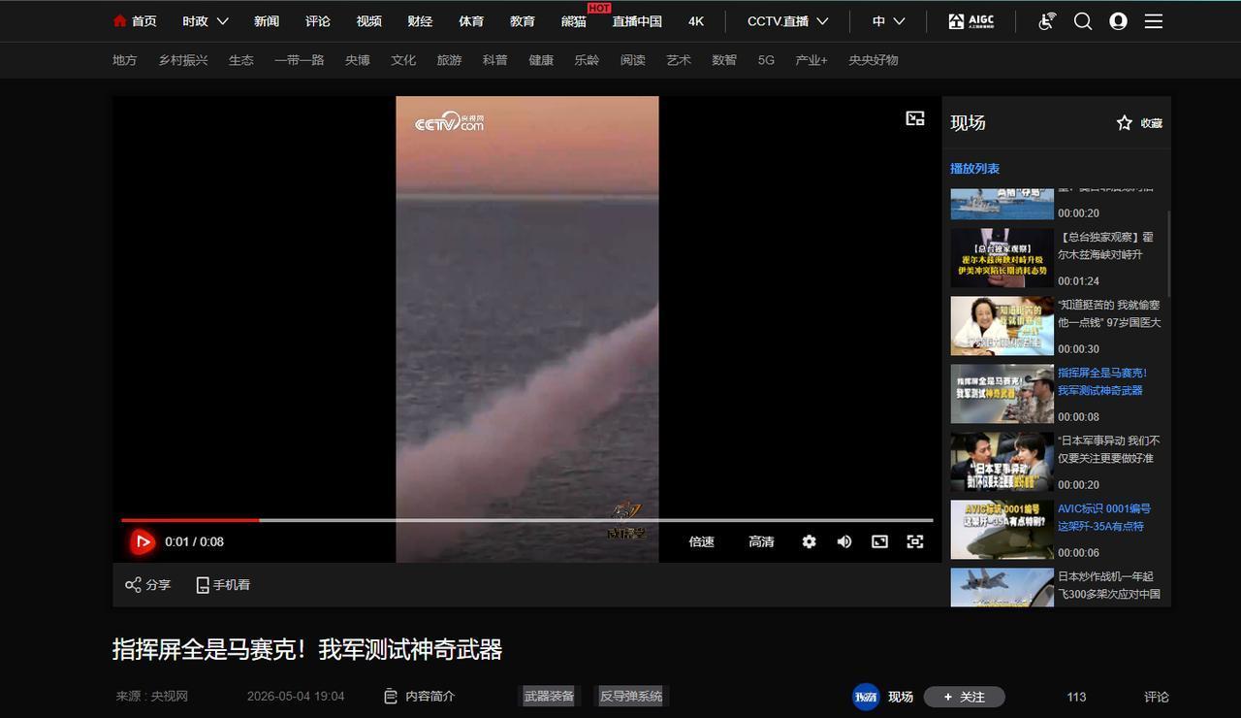Open the 中 language dropdown
The image size is (1241, 718).
point(888,21)
